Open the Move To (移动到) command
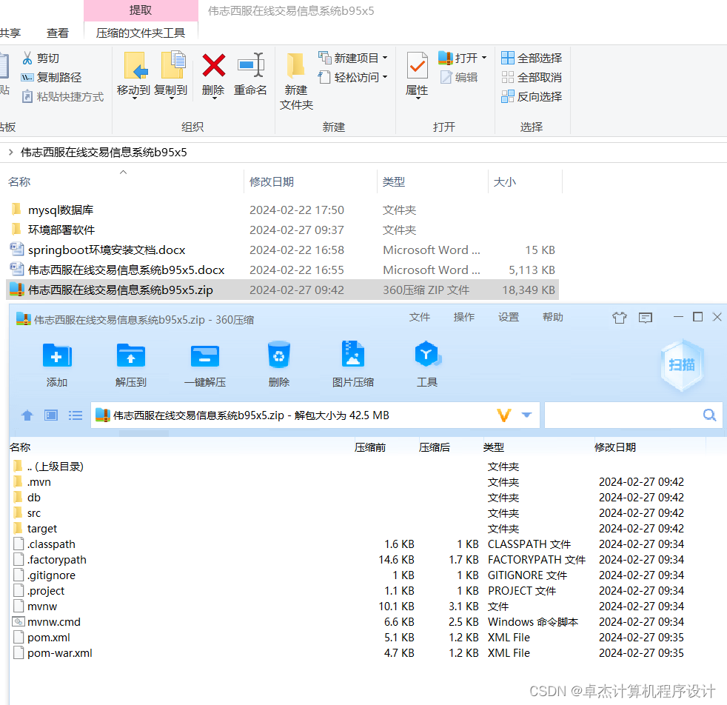The width and height of the screenshot is (727, 705). click(x=133, y=75)
